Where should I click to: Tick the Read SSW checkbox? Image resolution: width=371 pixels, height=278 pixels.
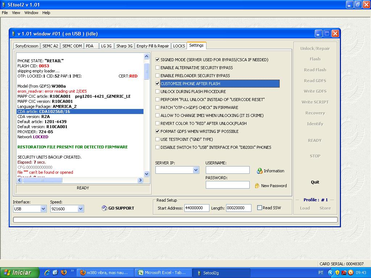pos(259,207)
